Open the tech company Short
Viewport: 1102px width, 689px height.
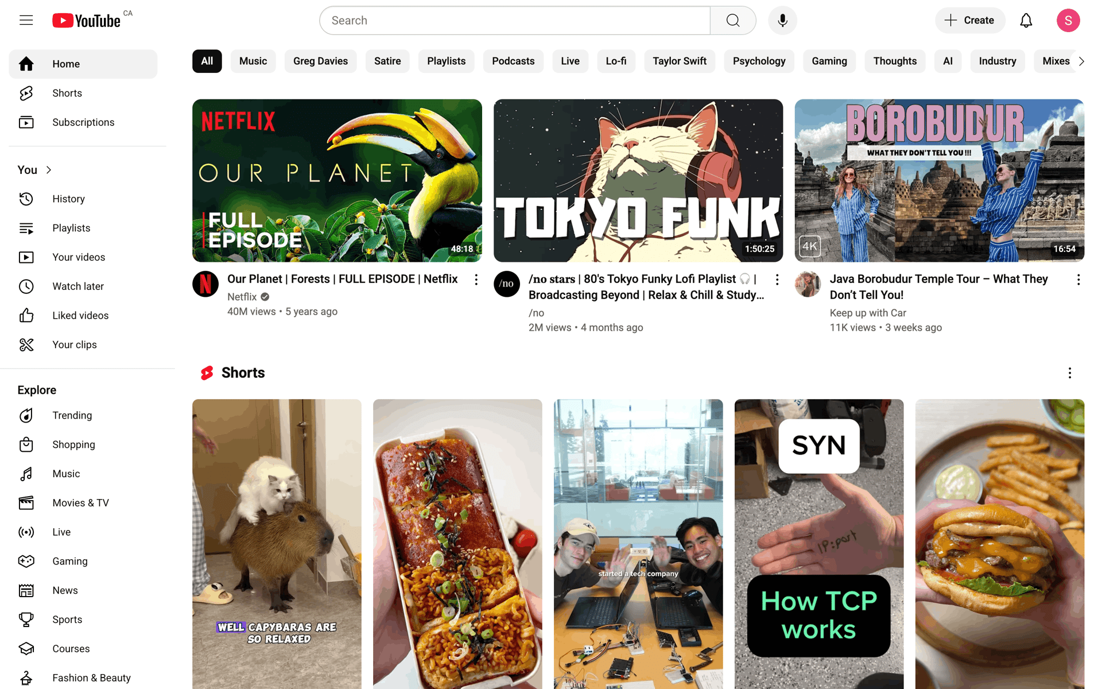coord(638,544)
